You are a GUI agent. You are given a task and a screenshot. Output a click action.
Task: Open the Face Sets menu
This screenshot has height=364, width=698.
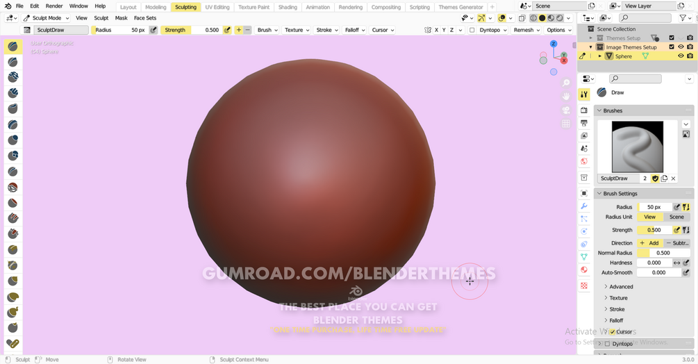click(x=144, y=18)
